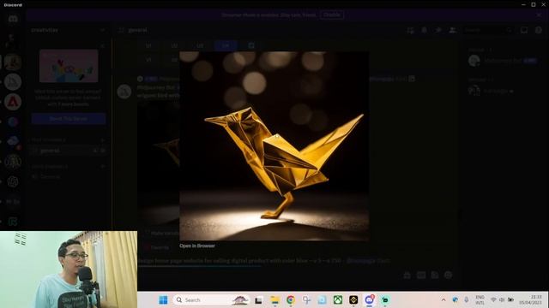Click Disable in the Streamer Mode banner
Screen dimensions: 549x308
tap(332, 15)
